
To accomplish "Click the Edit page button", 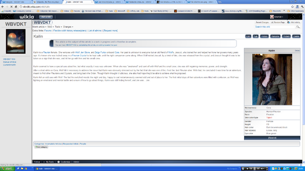I will tap(248, 36).
